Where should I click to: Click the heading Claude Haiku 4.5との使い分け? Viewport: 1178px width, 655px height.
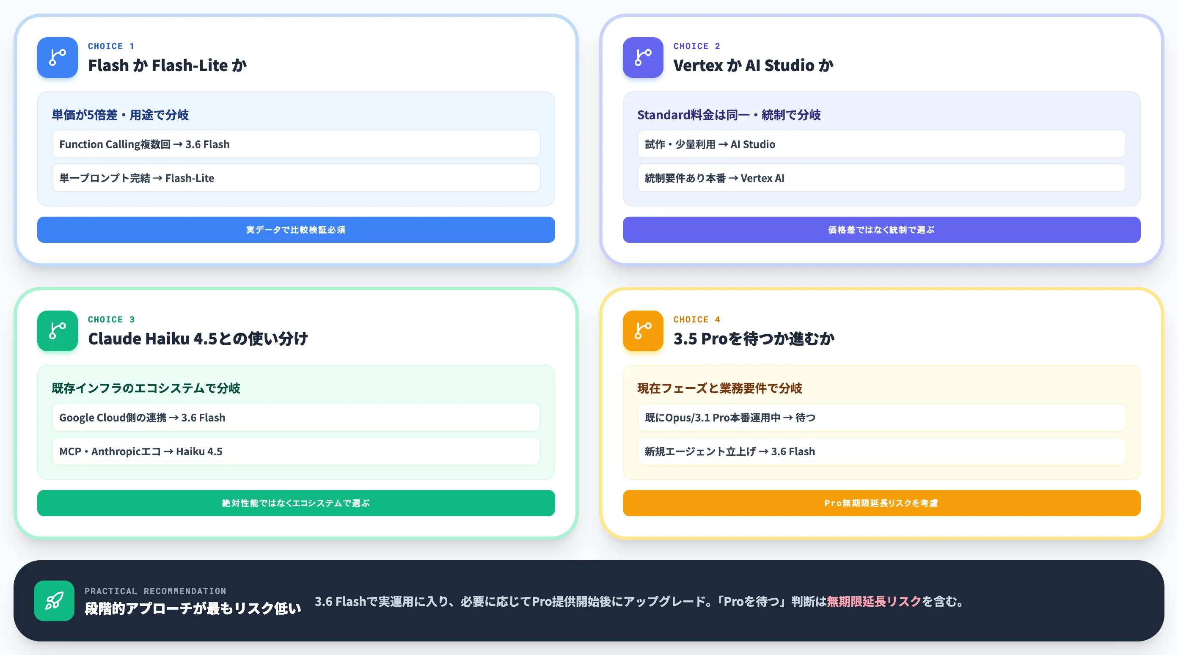[198, 339]
